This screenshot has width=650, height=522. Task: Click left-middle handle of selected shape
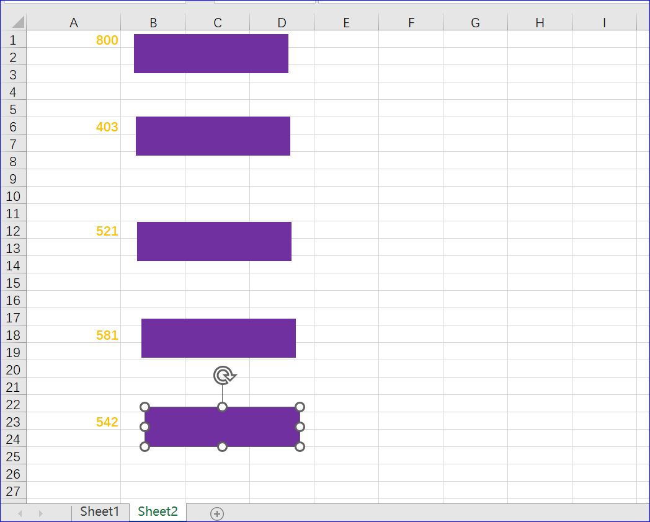(x=145, y=427)
